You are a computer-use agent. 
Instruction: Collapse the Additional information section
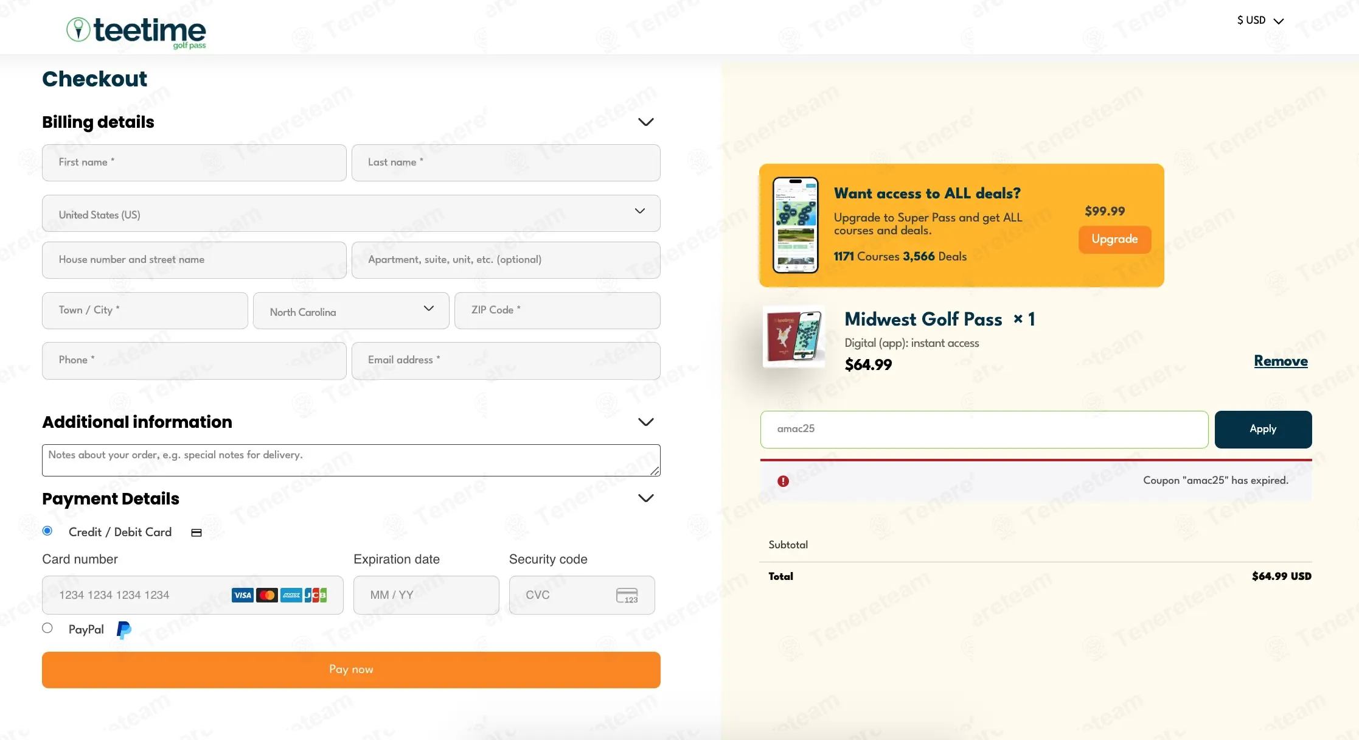click(x=646, y=422)
